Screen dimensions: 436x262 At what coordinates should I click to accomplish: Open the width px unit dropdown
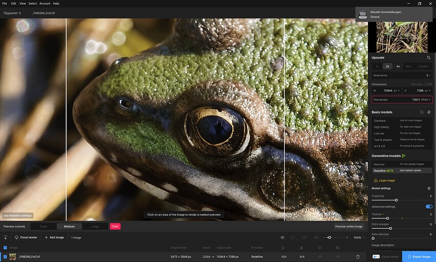click(x=397, y=91)
